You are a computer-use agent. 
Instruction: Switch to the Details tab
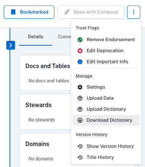[x=36, y=37]
